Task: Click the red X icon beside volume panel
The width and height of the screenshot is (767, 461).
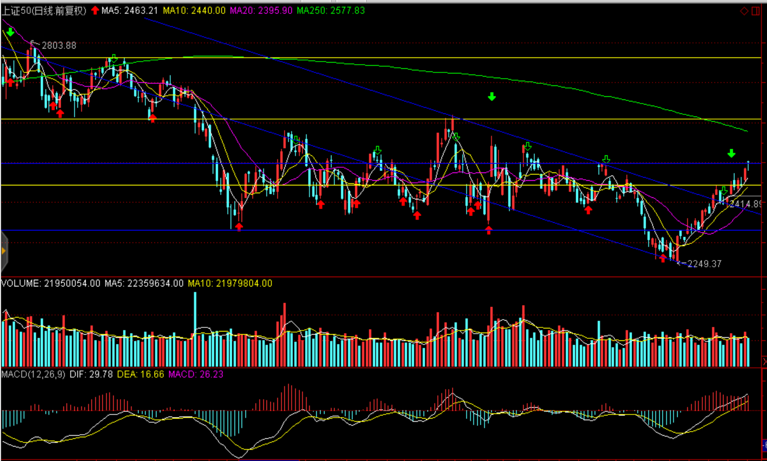Action: (x=764, y=360)
